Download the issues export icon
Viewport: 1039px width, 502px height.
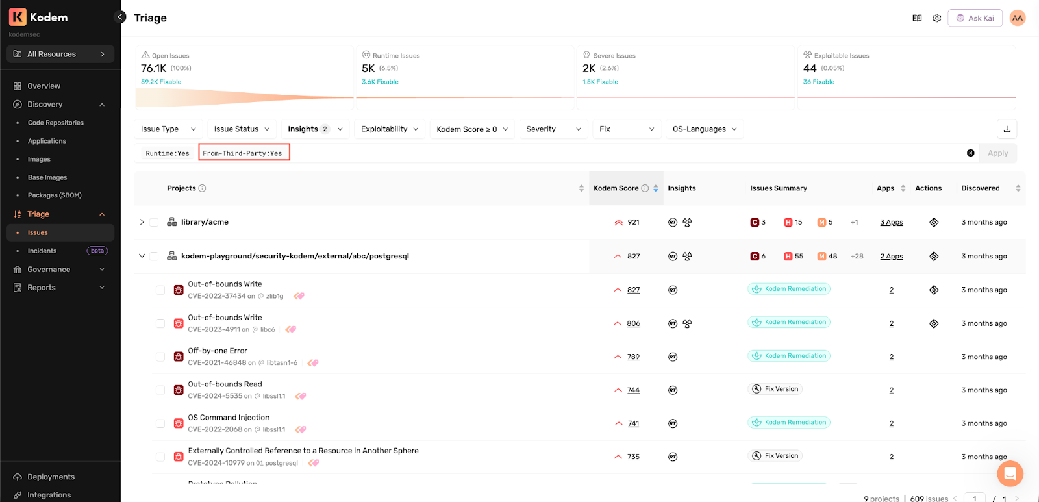point(1007,129)
